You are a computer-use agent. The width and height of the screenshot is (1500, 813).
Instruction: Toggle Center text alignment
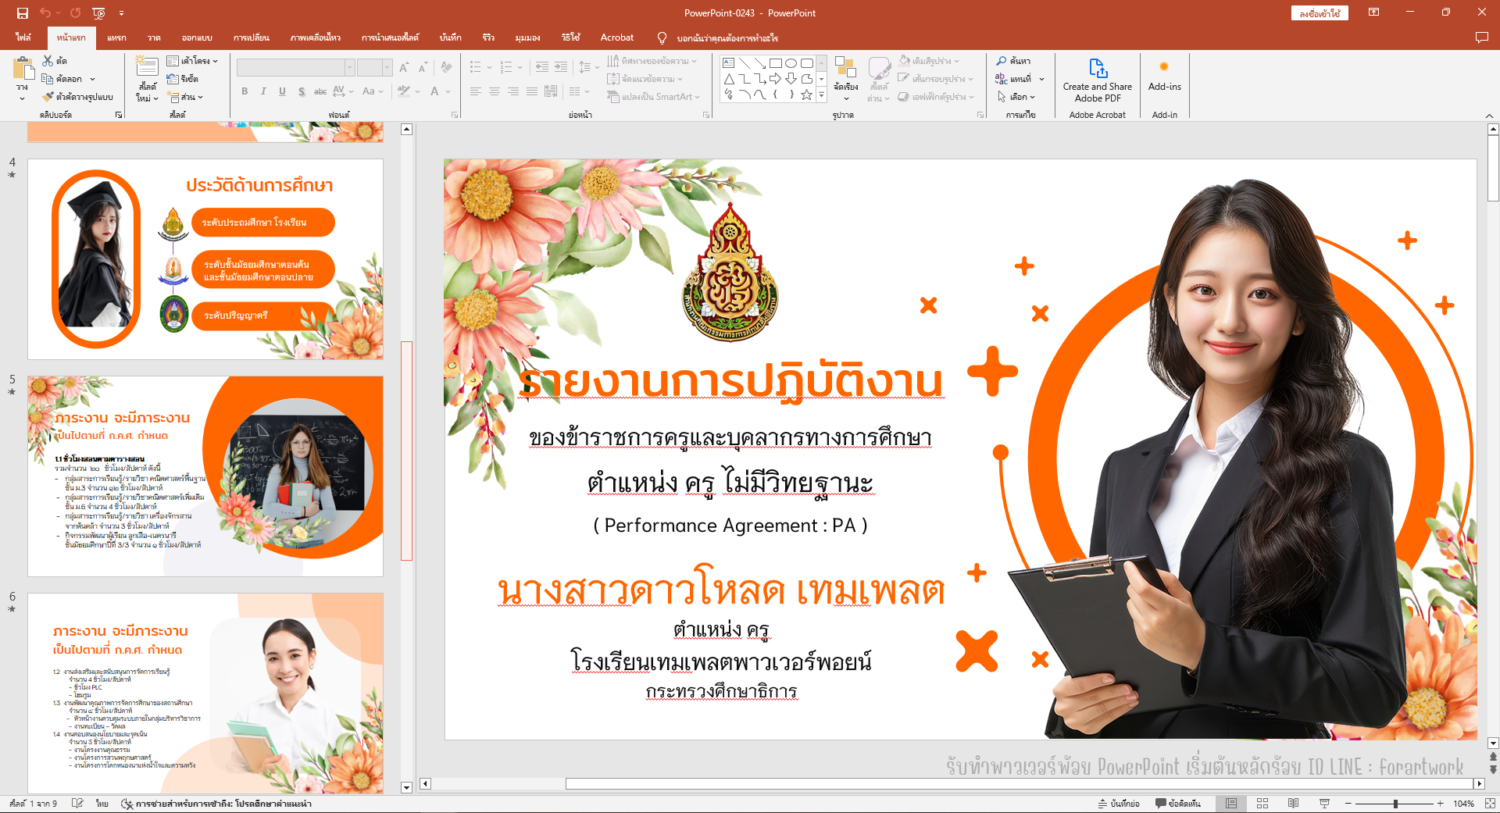(x=495, y=91)
